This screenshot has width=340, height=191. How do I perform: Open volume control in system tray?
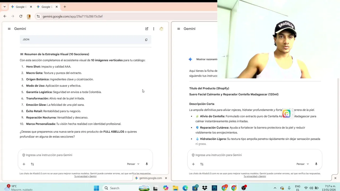[311, 188]
